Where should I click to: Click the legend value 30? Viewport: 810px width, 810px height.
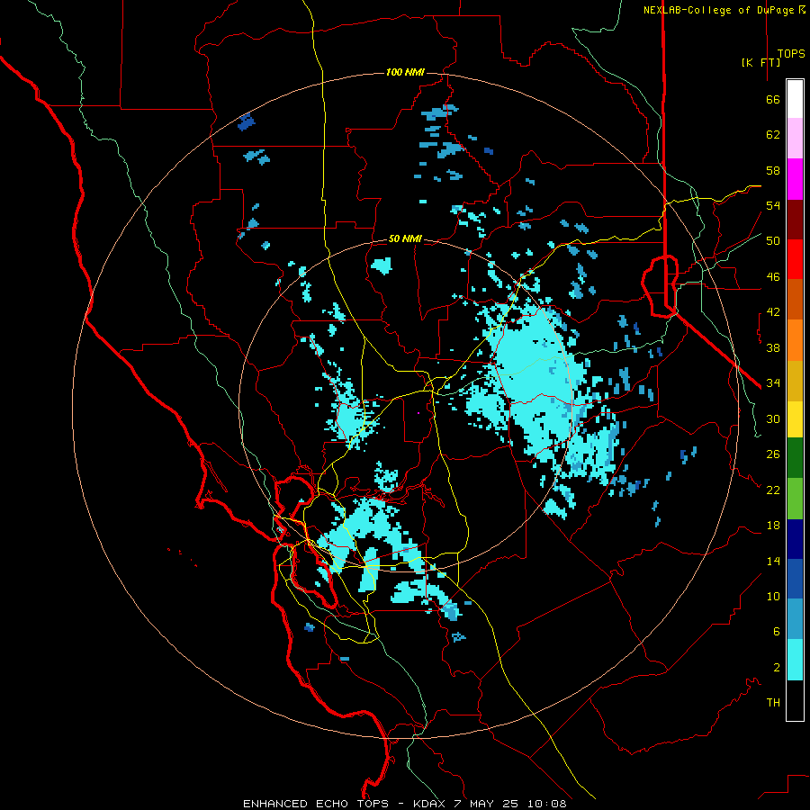coord(773,418)
